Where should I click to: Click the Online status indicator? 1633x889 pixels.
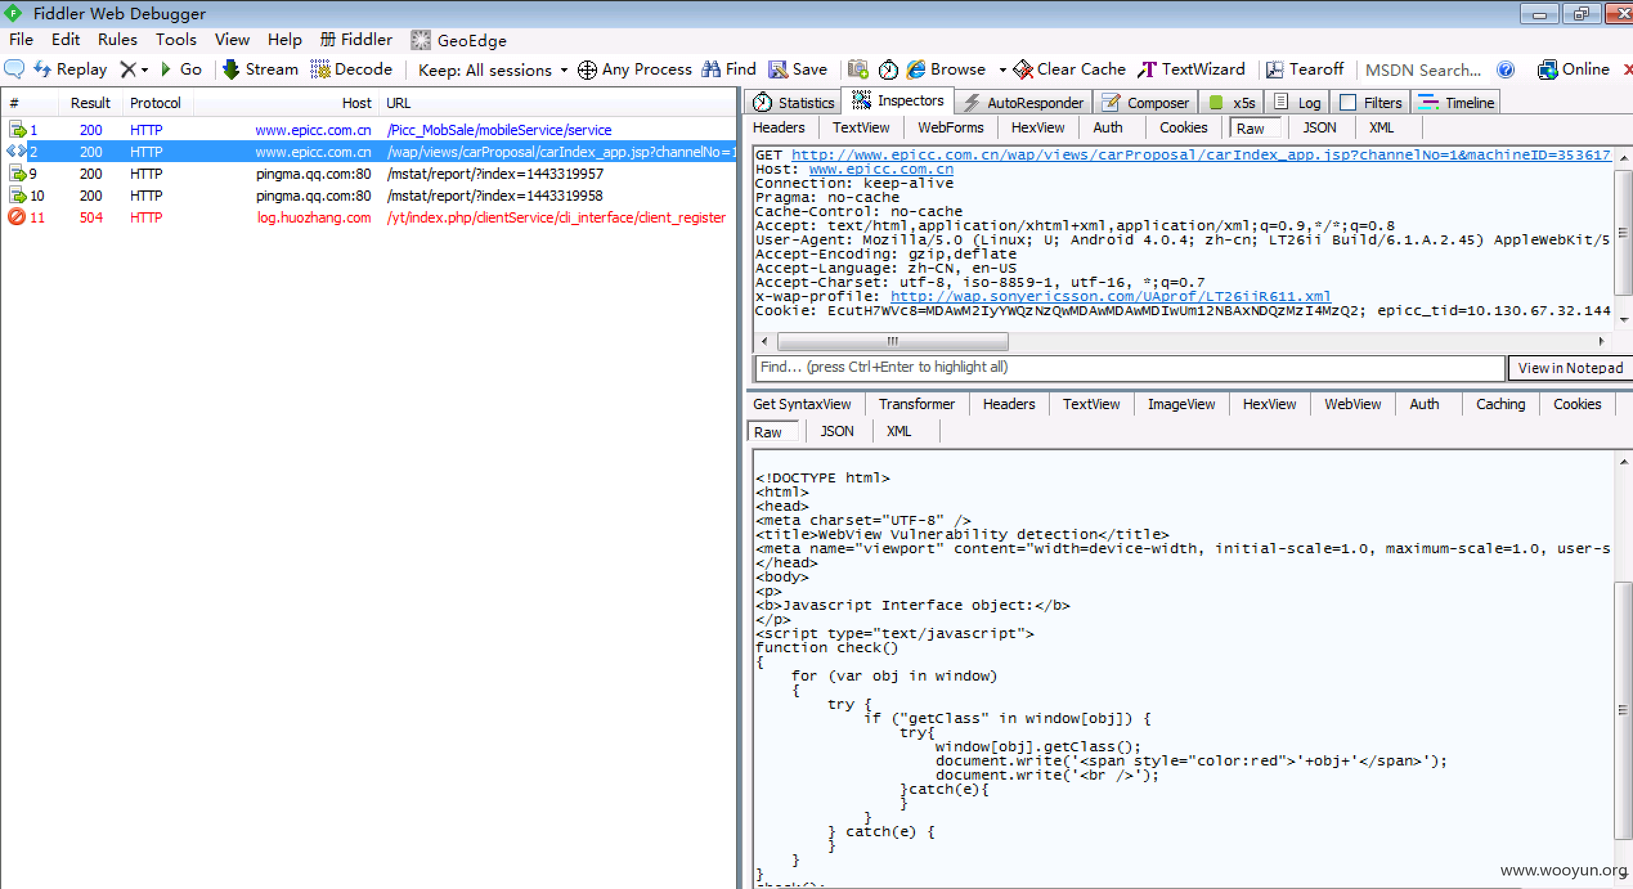click(x=1573, y=69)
